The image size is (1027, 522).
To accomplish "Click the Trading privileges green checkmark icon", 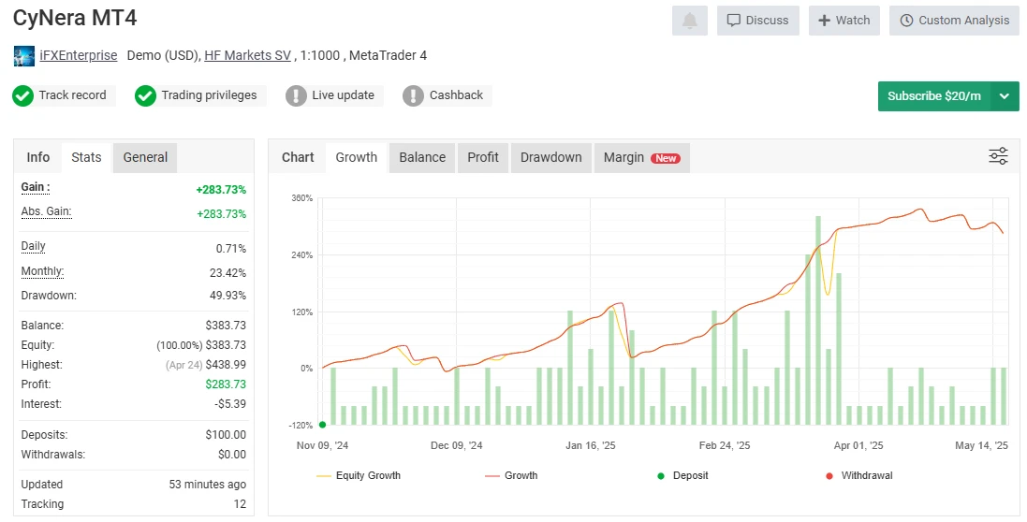I will [145, 95].
